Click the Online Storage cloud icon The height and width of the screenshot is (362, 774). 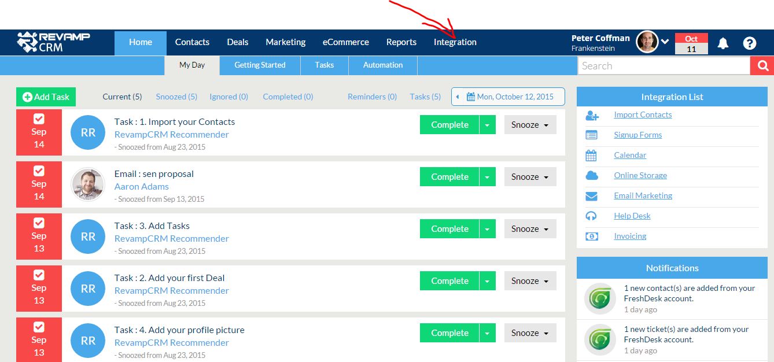pos(592,175)
